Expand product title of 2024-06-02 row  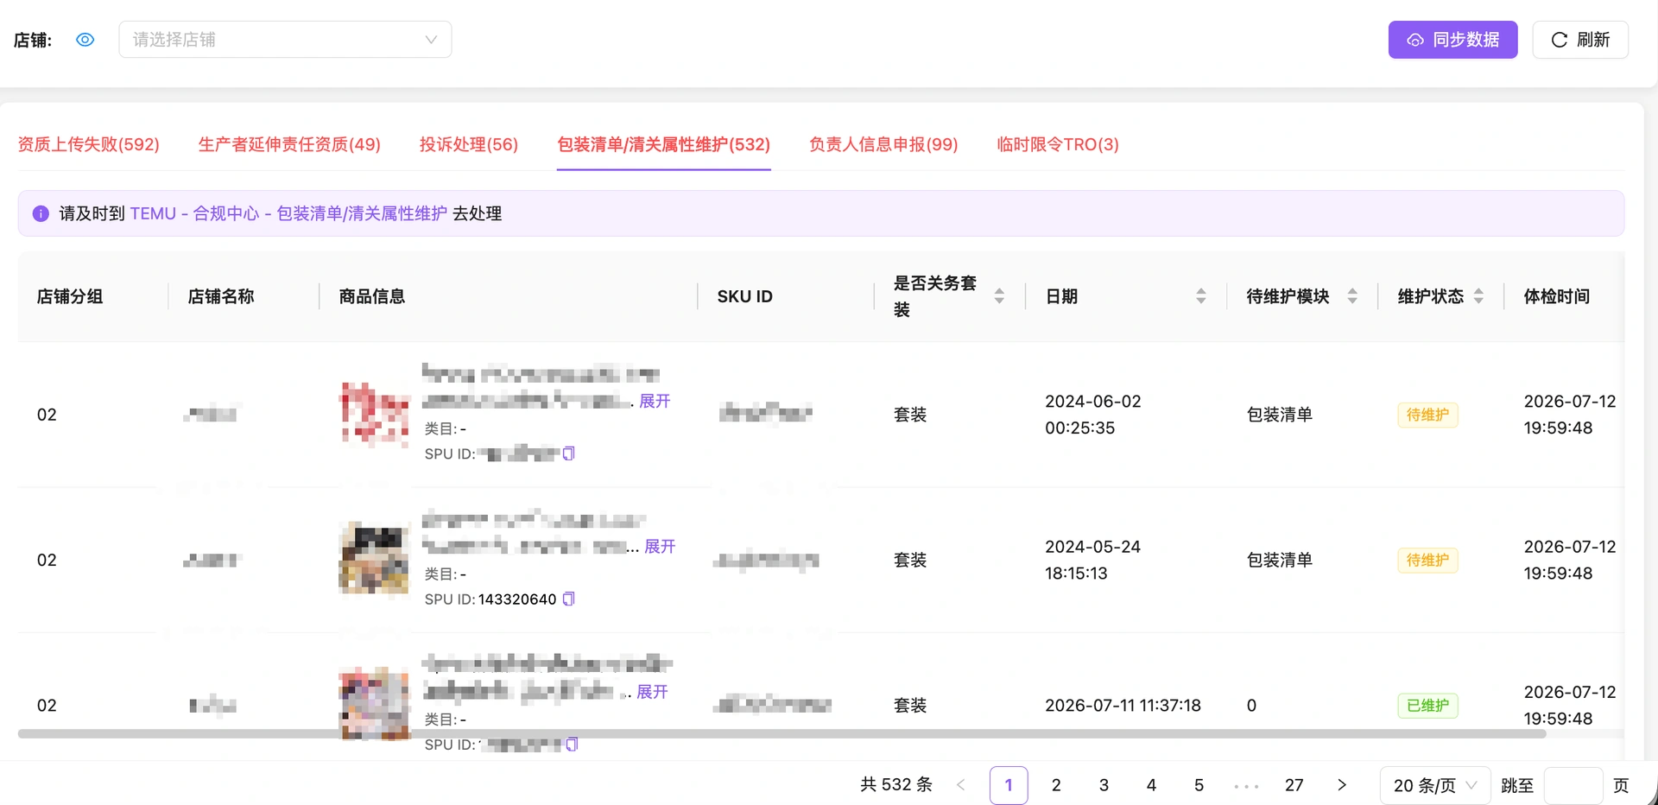coord(655,401)
